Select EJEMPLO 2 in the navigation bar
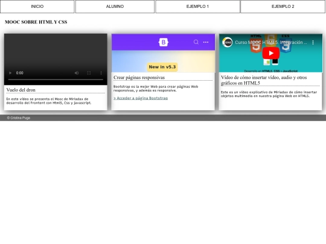The image size is (326, 244). 283,7
